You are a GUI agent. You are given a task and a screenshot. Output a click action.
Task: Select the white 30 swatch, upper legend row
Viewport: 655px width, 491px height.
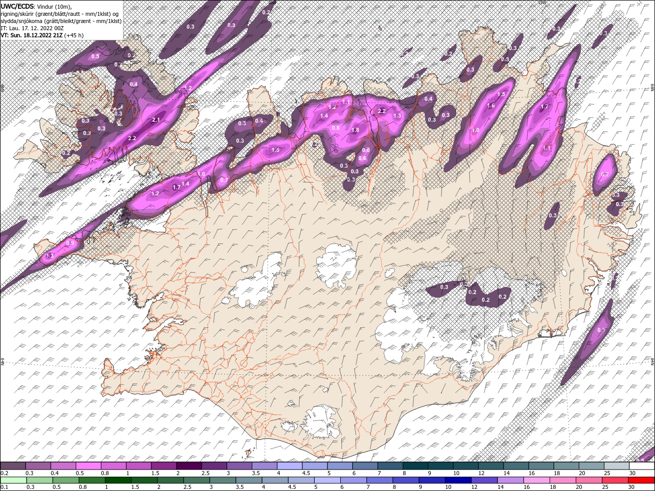click(x=642, y=466)
